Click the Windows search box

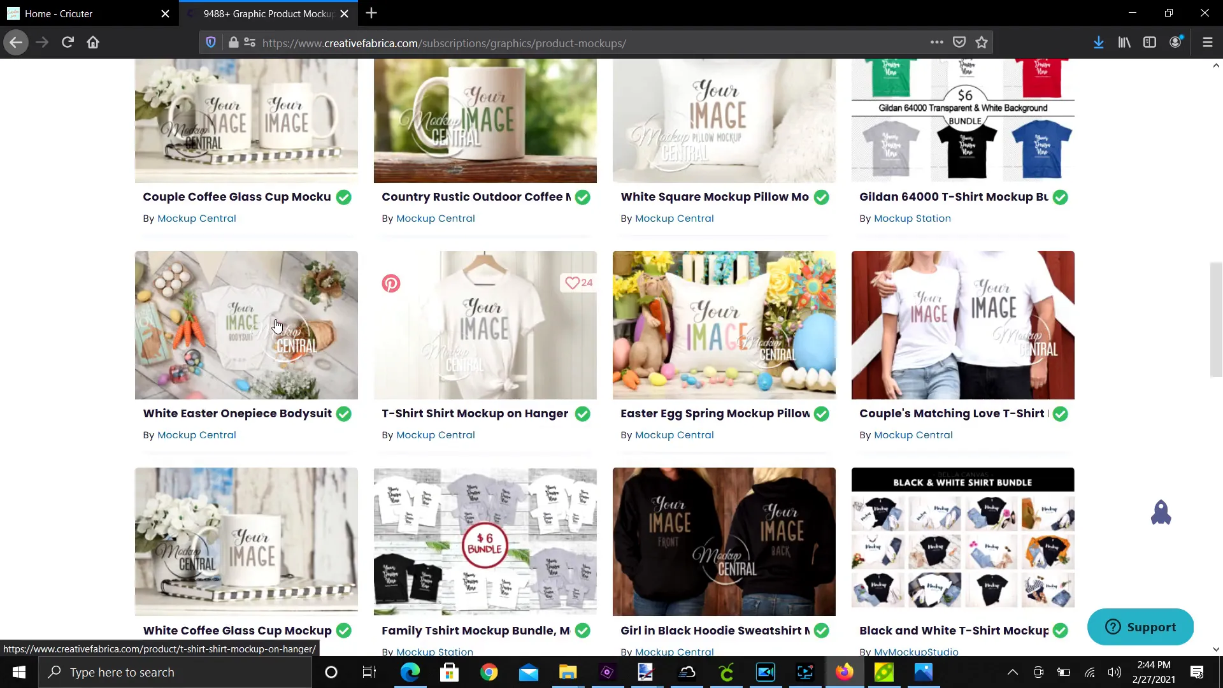tap(175, 671)
